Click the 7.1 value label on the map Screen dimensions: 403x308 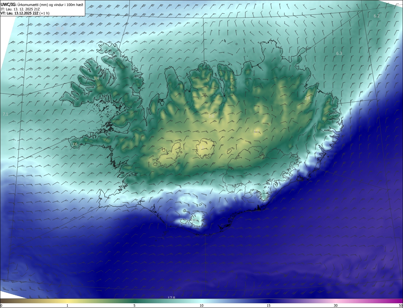click(5, 114)
